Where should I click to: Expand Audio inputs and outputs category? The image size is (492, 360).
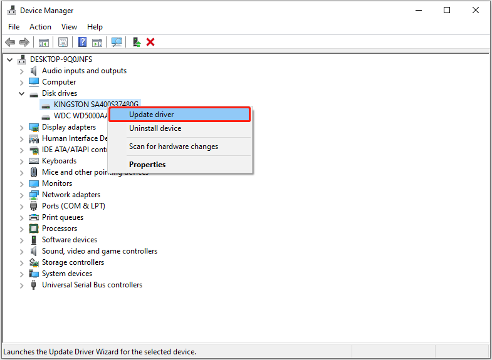21,71
